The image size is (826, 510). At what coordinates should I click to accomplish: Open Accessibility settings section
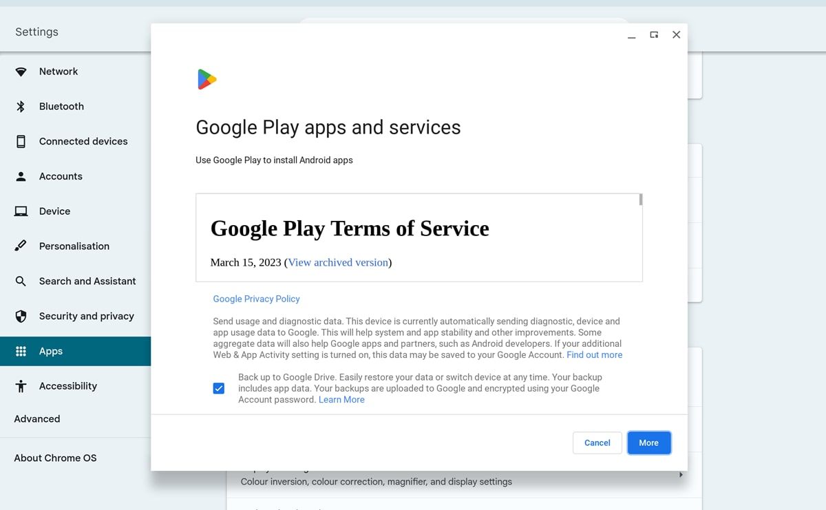click(68, 386)
